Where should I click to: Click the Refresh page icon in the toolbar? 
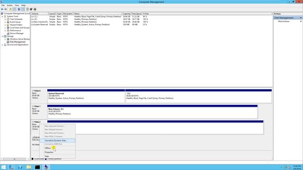click(x=27, y=9)
